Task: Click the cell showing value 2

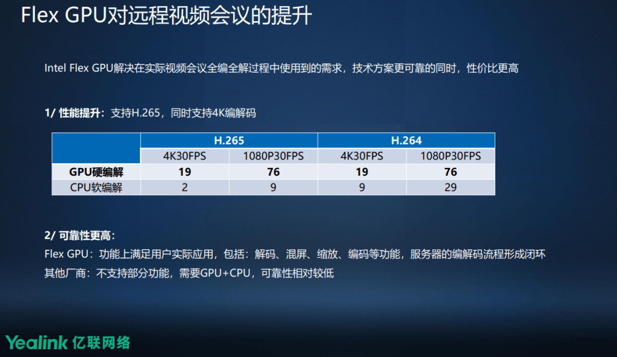Action: (184, 187)
